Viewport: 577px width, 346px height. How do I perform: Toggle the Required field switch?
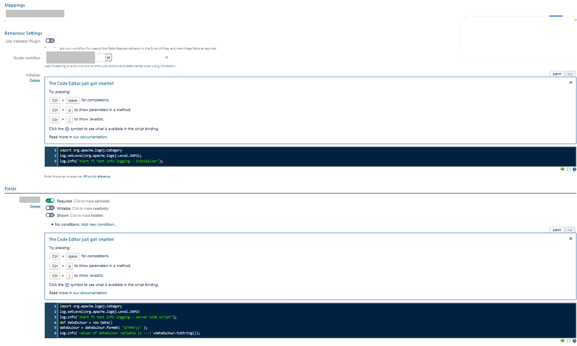50,201
